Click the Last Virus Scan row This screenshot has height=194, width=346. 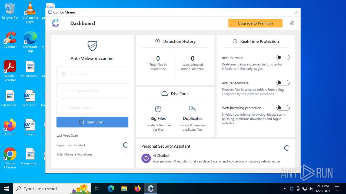tap(92, 136)
